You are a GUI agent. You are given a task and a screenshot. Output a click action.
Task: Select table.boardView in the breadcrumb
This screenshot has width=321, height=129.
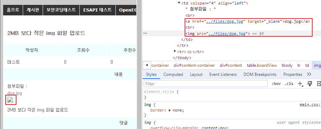click(x=262, y=65)
